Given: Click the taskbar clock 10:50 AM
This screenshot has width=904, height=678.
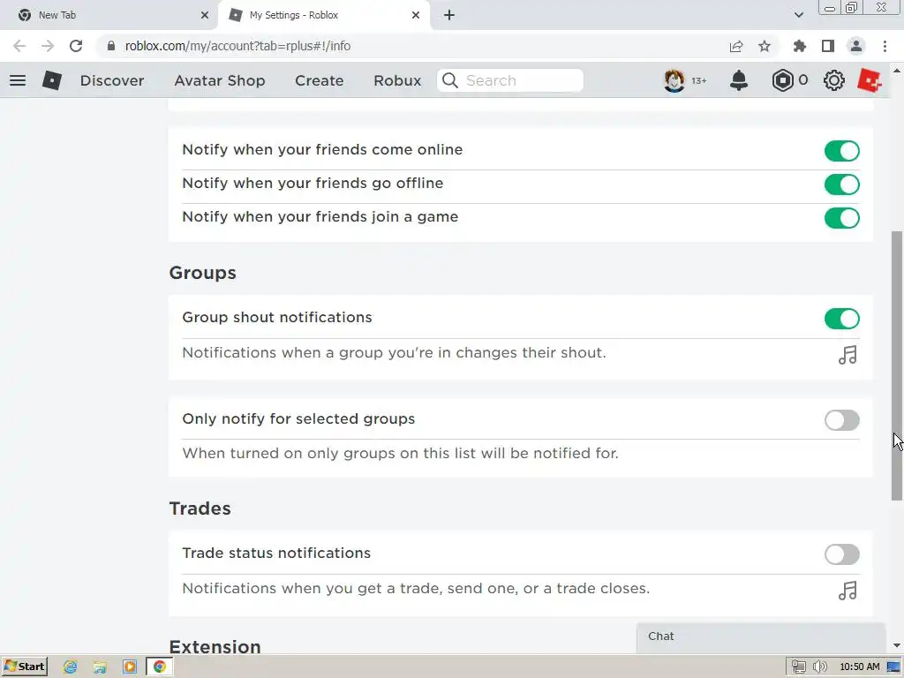Looking at the screenshot, I should (x=859, y=667).
